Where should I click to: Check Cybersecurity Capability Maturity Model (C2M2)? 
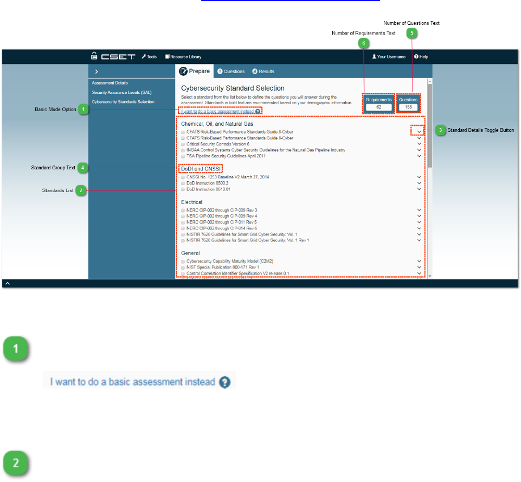click(x=183, y=262)
